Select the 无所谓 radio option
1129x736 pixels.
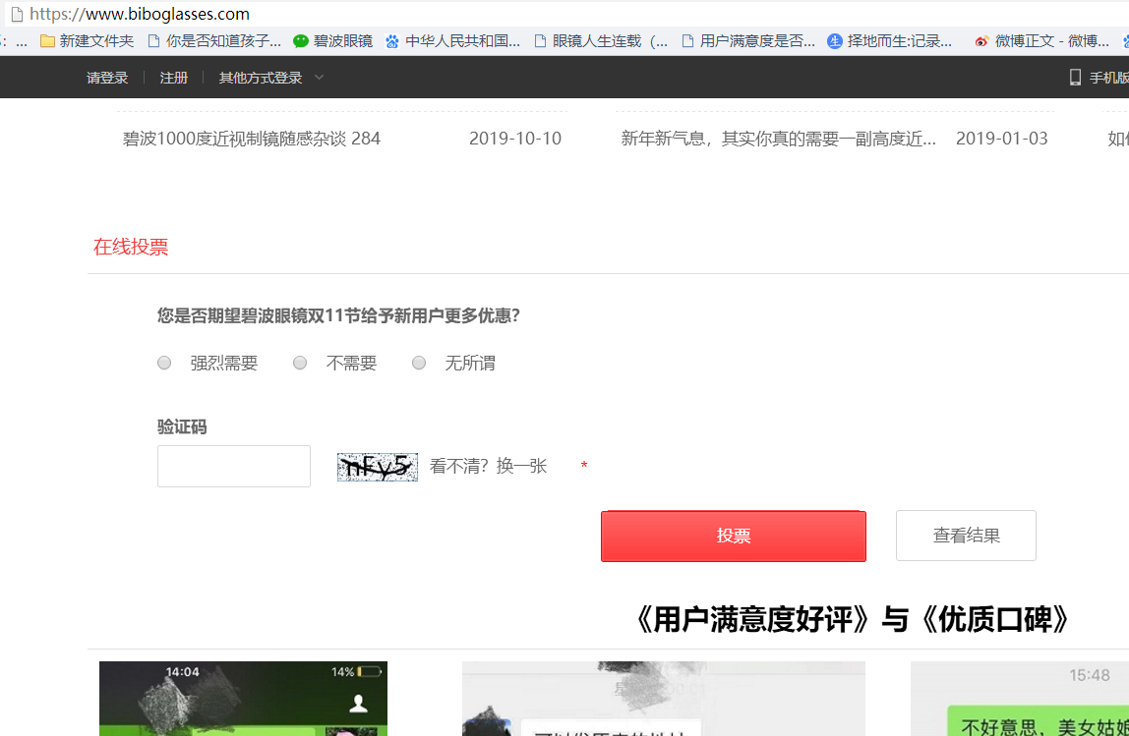(x=418, y=364)
